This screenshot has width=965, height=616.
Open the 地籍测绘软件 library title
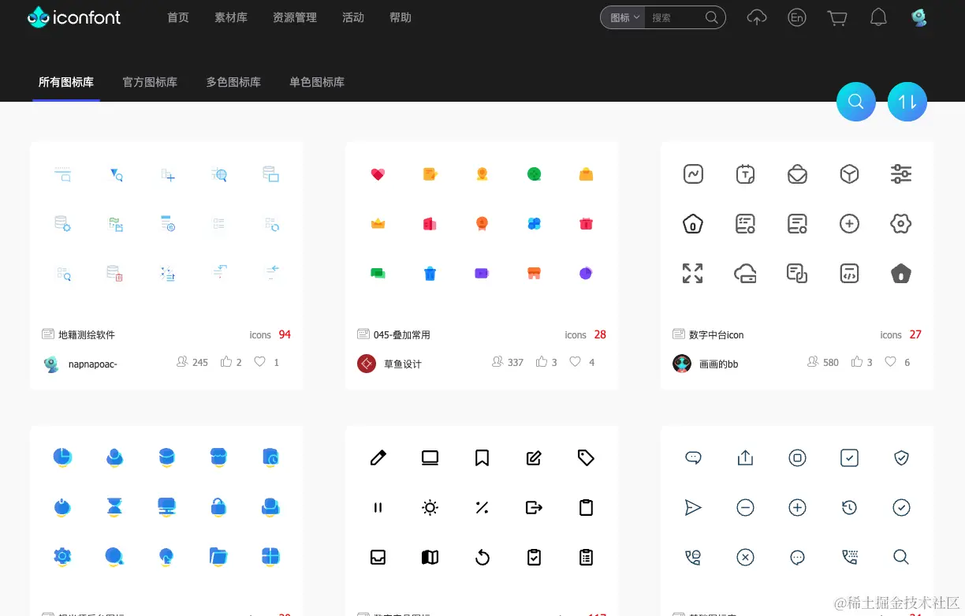point(87,335)
